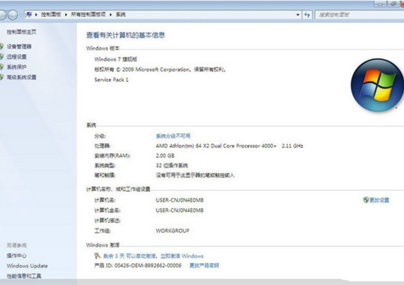Click computer name value beside 计算机名
Image resolution: width=404 pixels, height=285 pixels.
coord(179,200)
